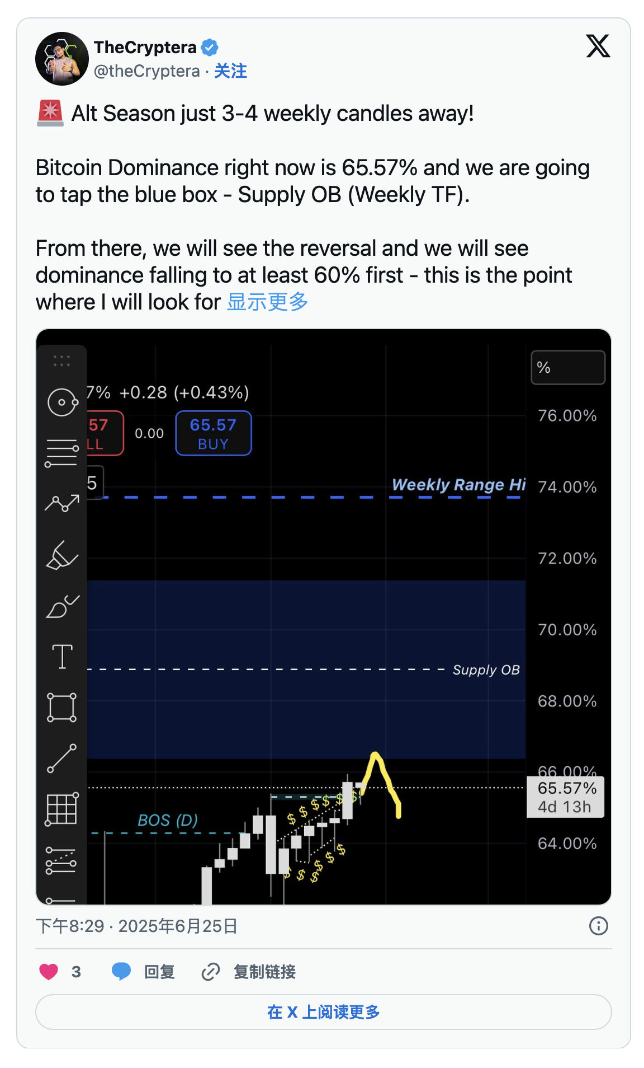Screen dimensions: 644x1068
Task: Click the 回复 reply button
Action: [144, 972]
